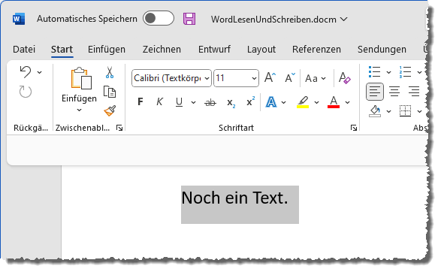441x272 pixels.
Task: Apply red font color
Action: pyautogui.click(x=334, y=102)
